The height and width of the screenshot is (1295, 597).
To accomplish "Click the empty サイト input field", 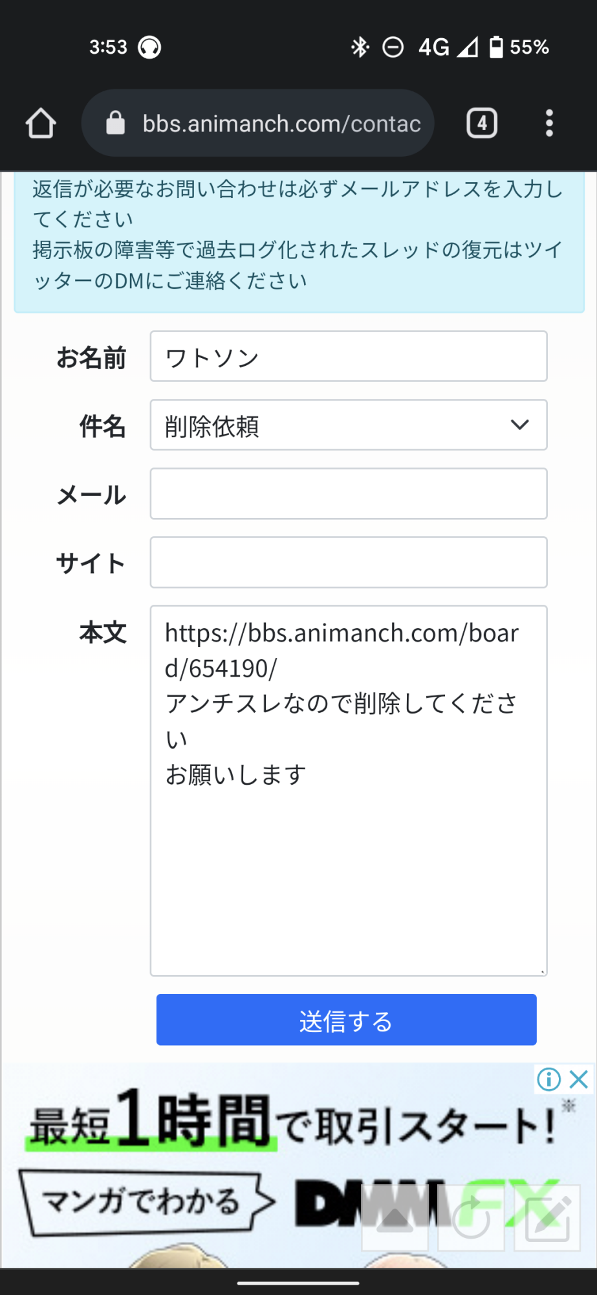I will [349, 562].
